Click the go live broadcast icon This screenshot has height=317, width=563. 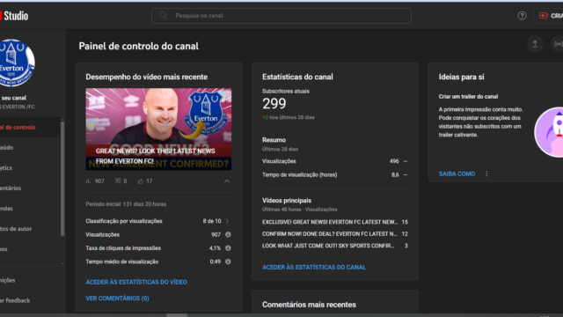point(558,44)
